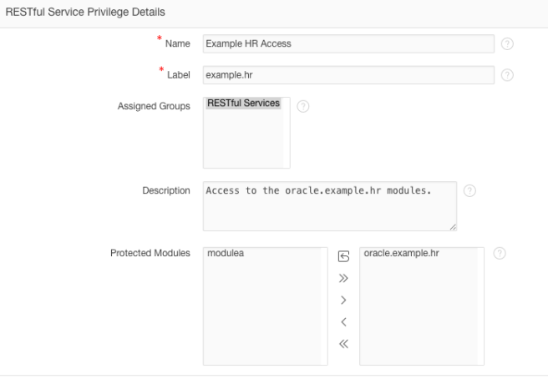
Task: Click empty area of Assigned Groups list
Action: pos(246,142)
